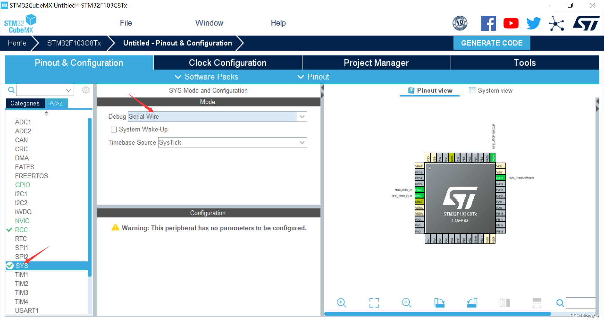Switch to the Clock Configuration tab

(x=228, y=63)
